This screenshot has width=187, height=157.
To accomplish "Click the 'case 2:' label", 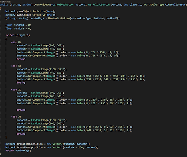I will [x=16, y=89].
